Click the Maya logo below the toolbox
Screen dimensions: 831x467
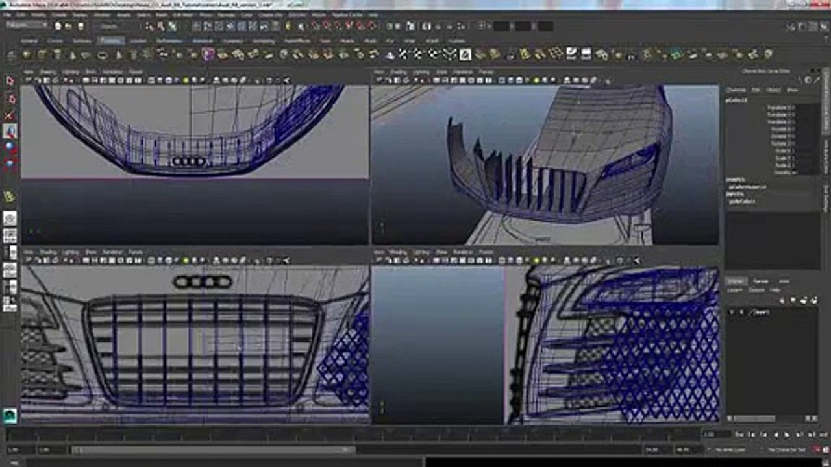coord(10,415)
